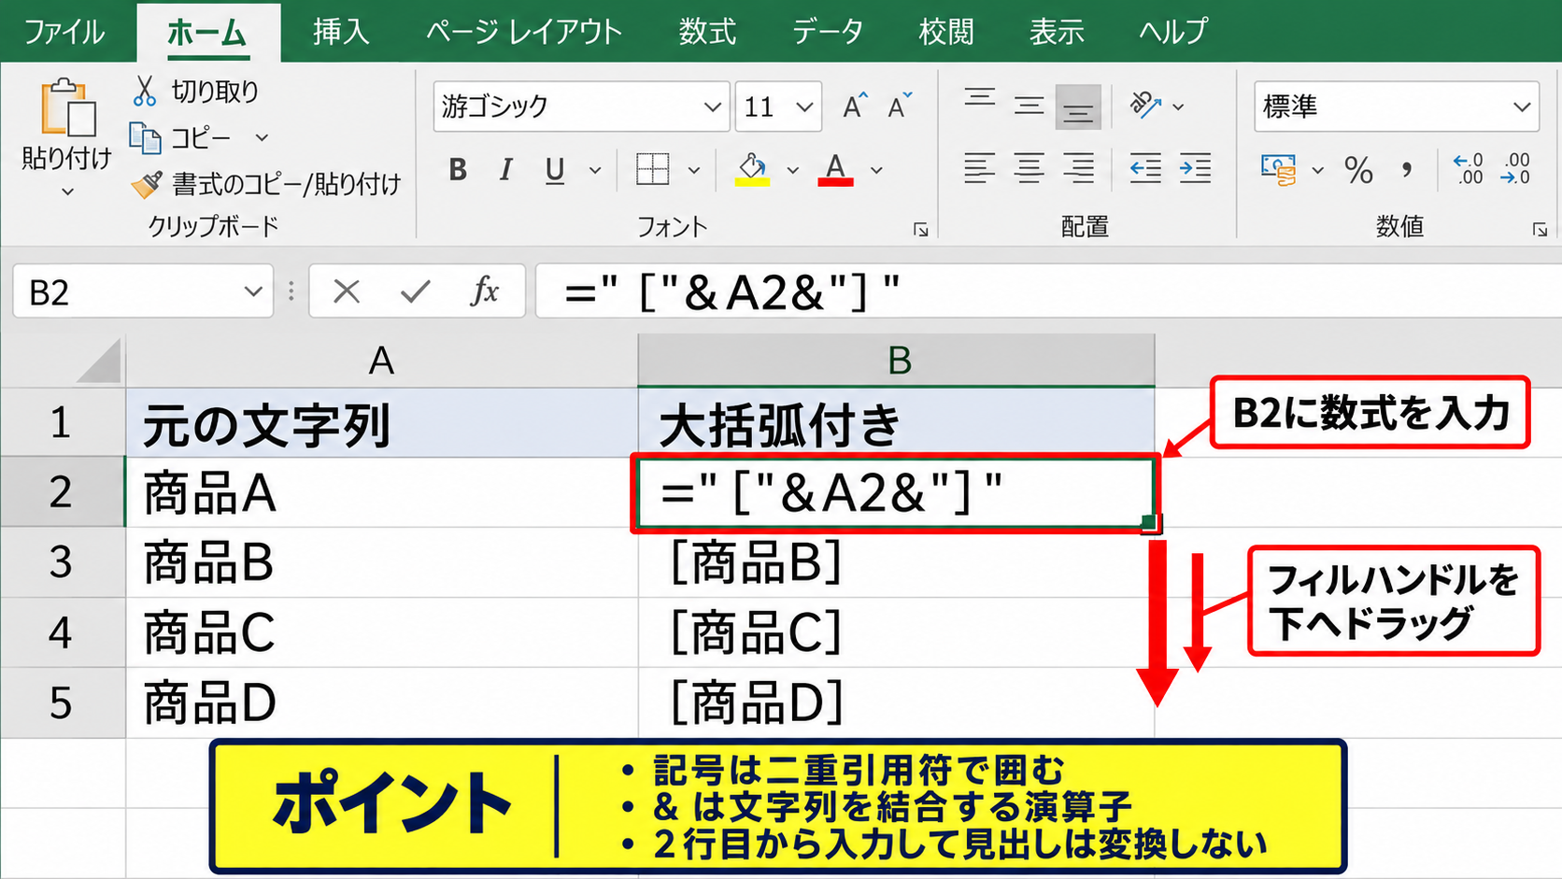Click the orientation (angled text) icon
This screenshot has height=879, width=1562.
(1145, 106)
